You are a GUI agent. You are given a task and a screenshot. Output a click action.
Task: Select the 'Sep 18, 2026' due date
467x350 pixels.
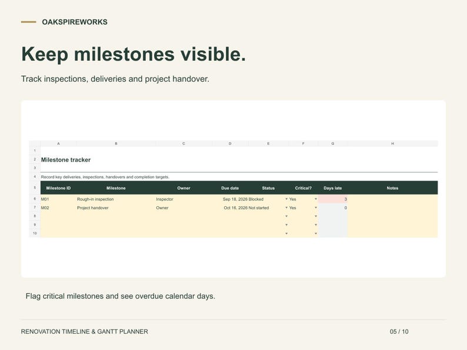230,199
